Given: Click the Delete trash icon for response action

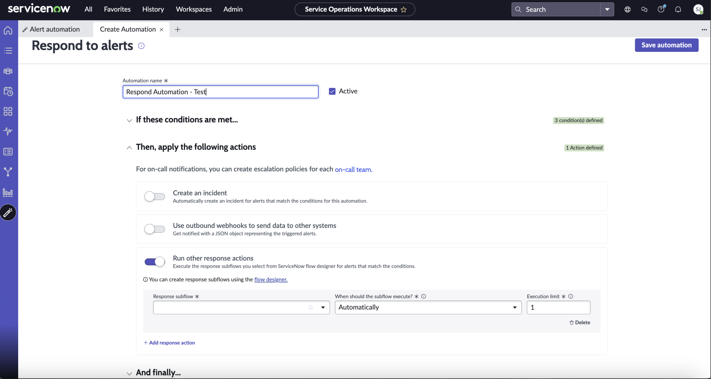Looking at the screenshot, I should (x=571, y=322).
